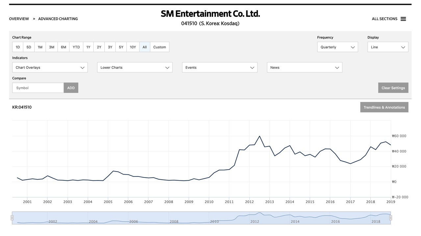
Task: Open the All Sections hamburger menu icon
Action: pos(403,19)
